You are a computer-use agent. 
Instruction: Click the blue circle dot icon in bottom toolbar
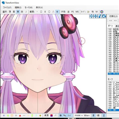[4, 115]
